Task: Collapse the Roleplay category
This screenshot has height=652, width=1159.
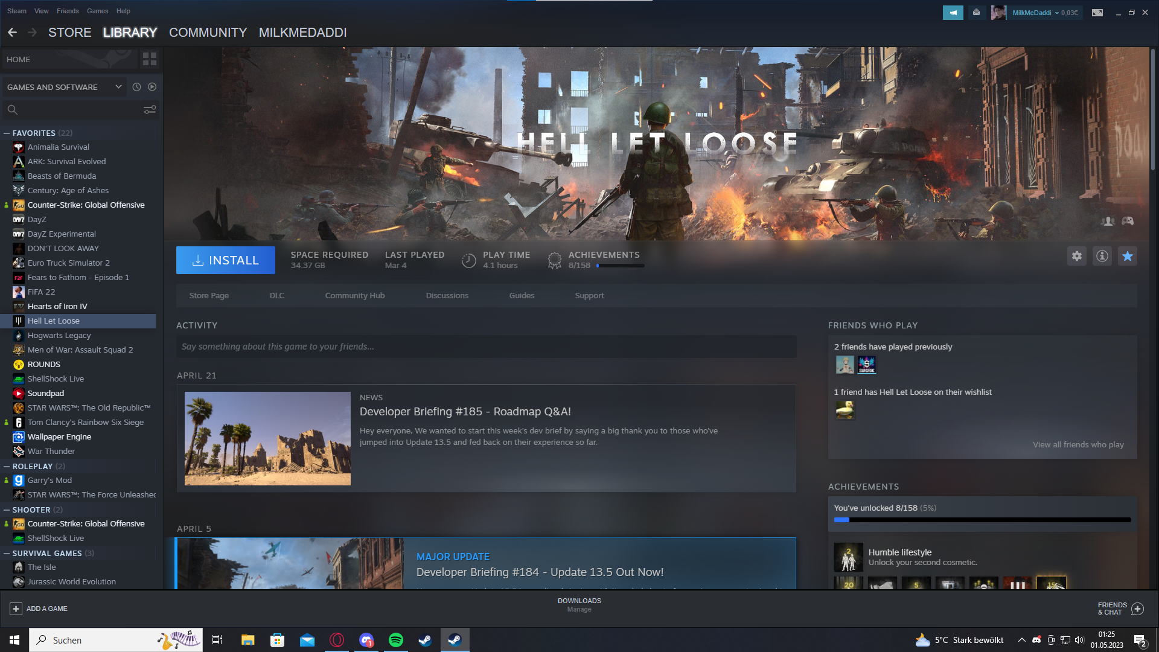Action: (7, 466)
